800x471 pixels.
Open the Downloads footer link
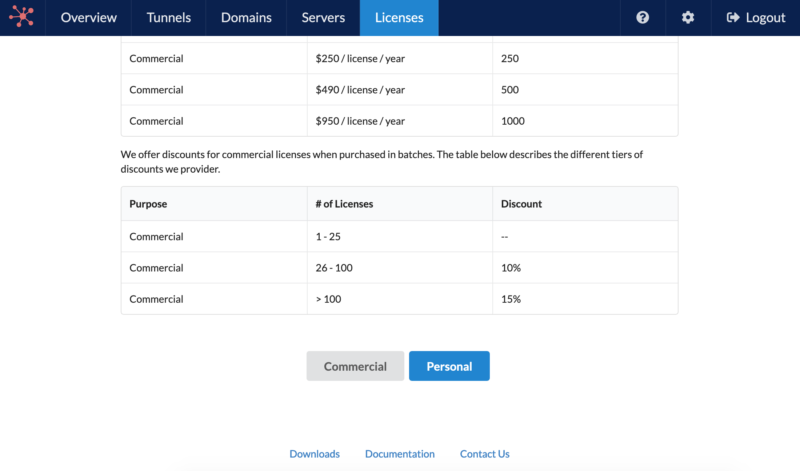(315, 454)
